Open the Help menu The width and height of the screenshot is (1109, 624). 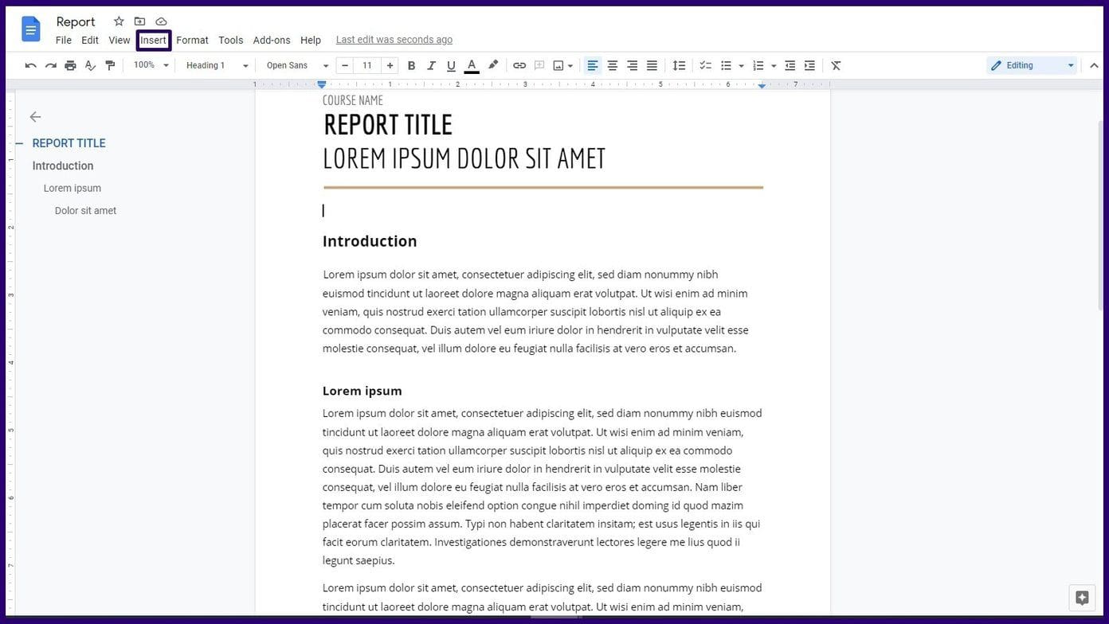(311, 40)
